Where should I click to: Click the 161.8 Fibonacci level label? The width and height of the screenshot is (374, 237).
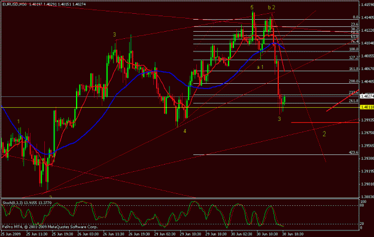pos(354,69)
